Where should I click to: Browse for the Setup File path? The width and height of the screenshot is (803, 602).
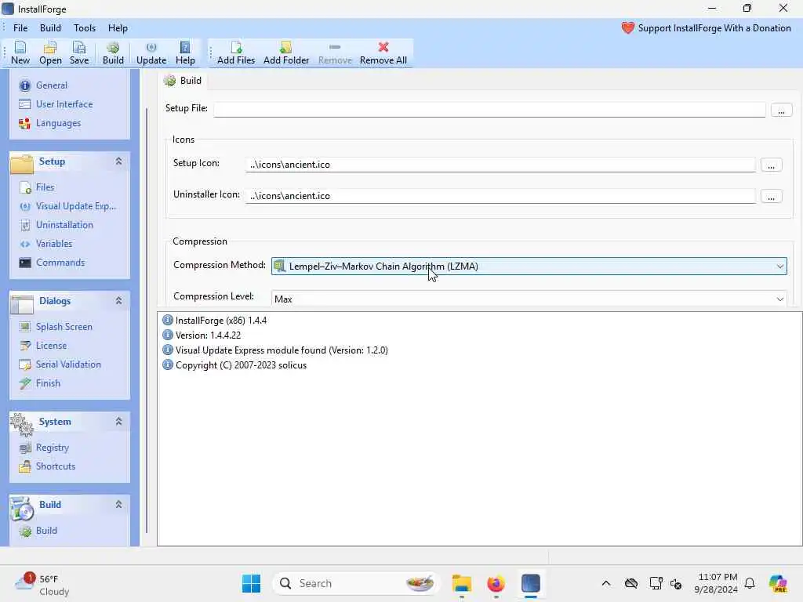pos(781,110)
